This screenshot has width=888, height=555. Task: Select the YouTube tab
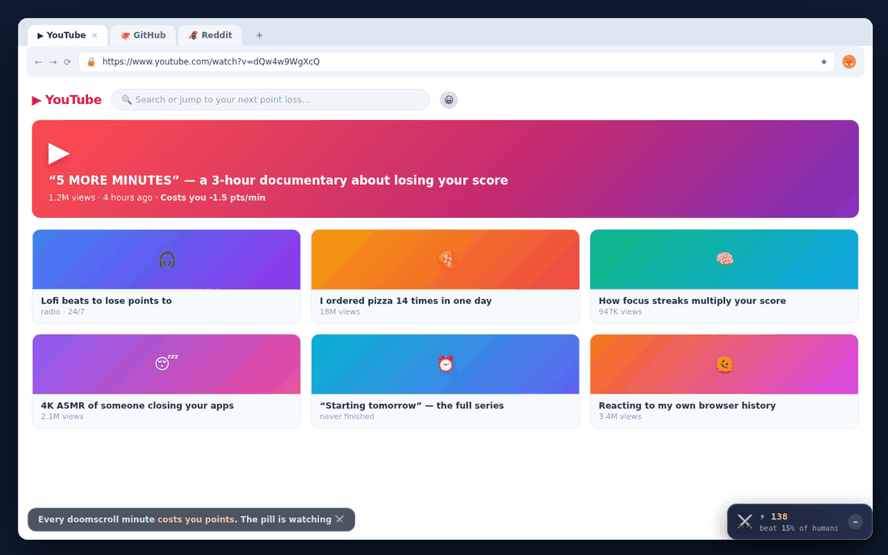67,35
